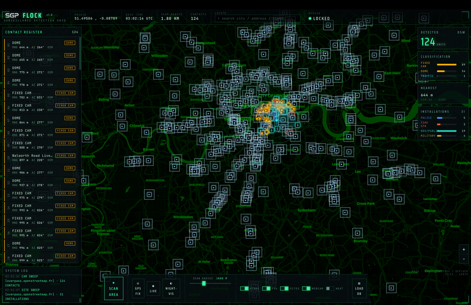Click the Contact Register panel scrollbar
The image size is (471, 305).
coord(80,54)
